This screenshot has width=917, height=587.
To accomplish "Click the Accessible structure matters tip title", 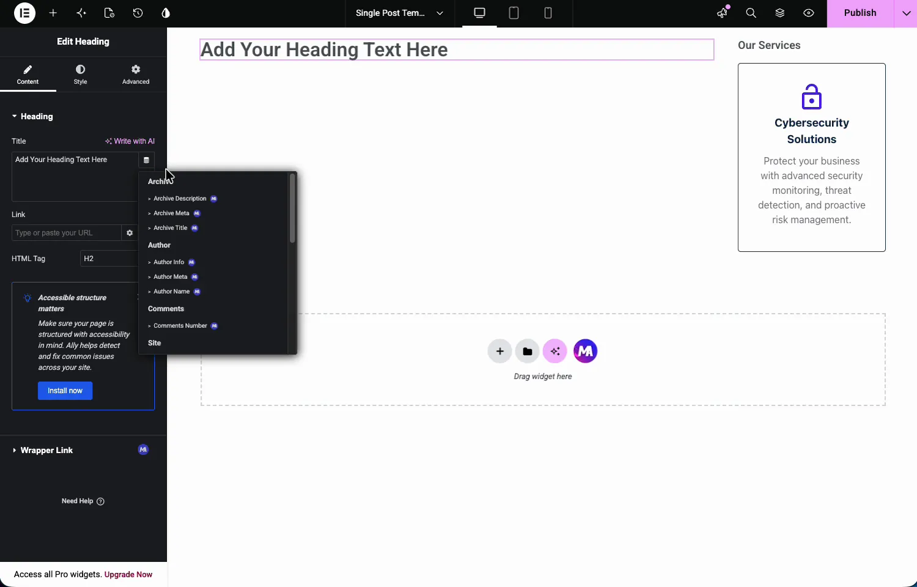I will click(72, 303).
